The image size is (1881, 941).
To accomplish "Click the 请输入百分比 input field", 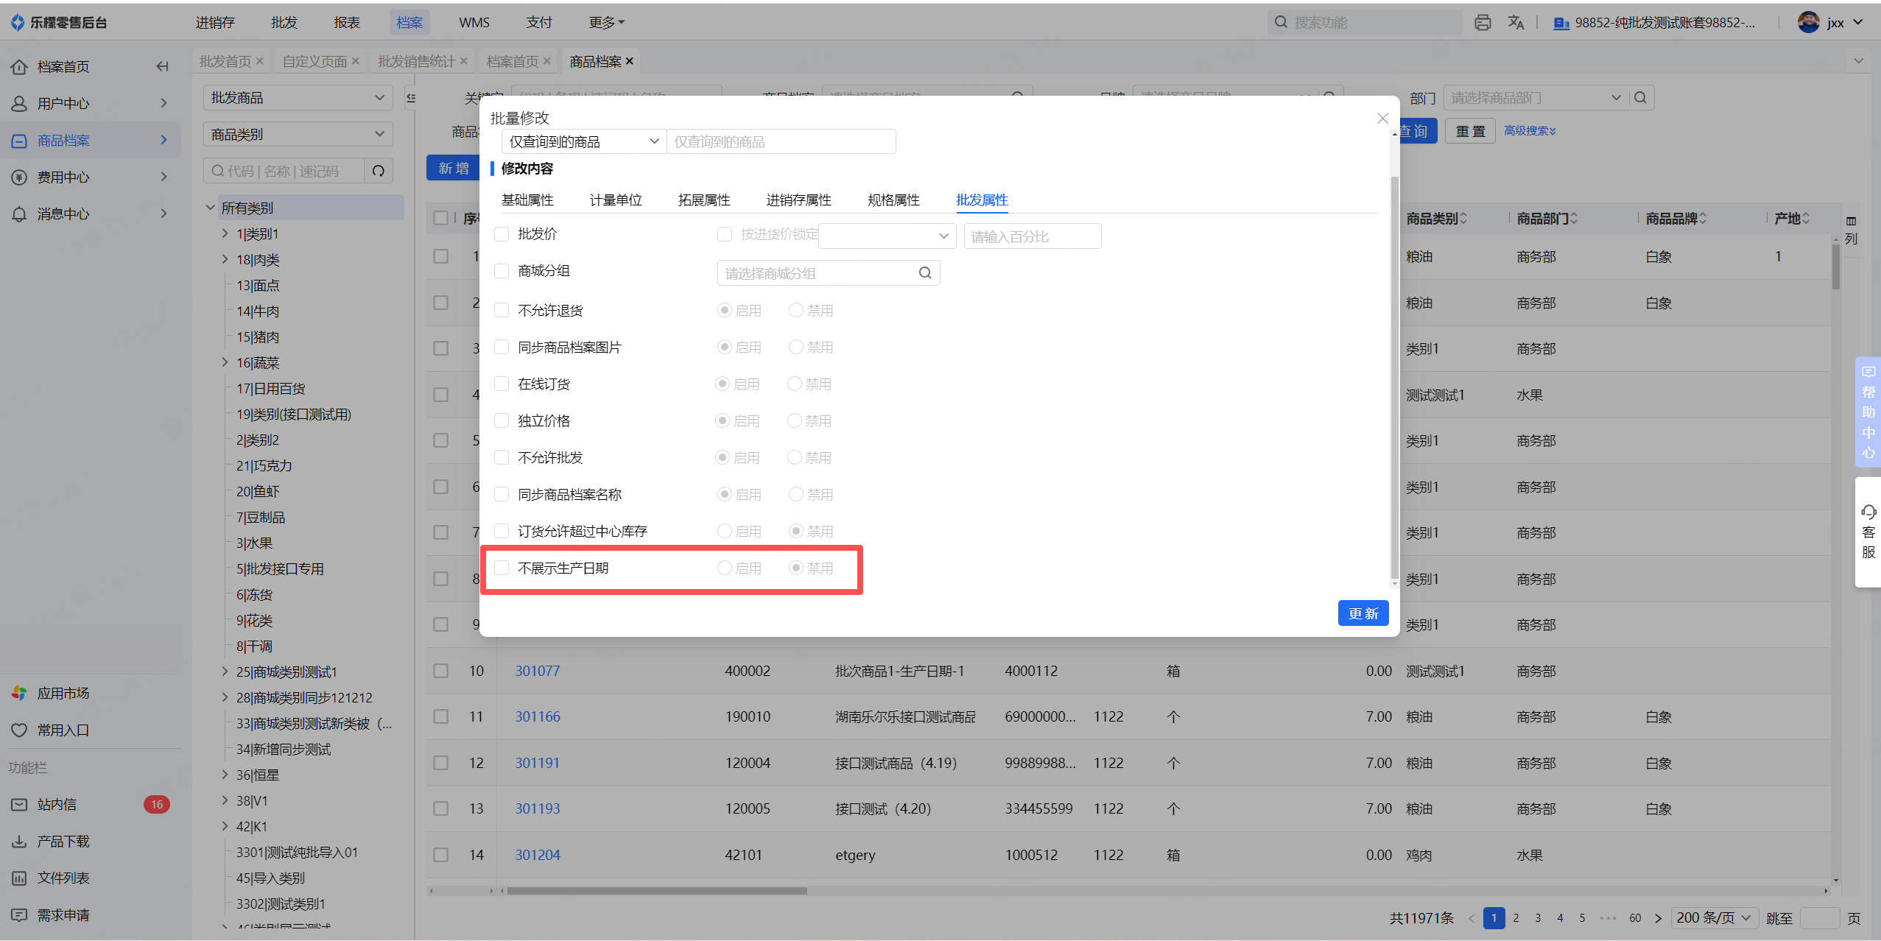I will [1032, 236].
